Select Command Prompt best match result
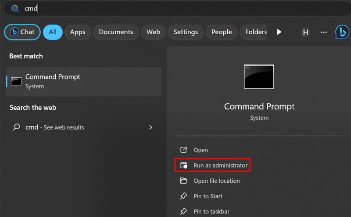 [84, 81]
